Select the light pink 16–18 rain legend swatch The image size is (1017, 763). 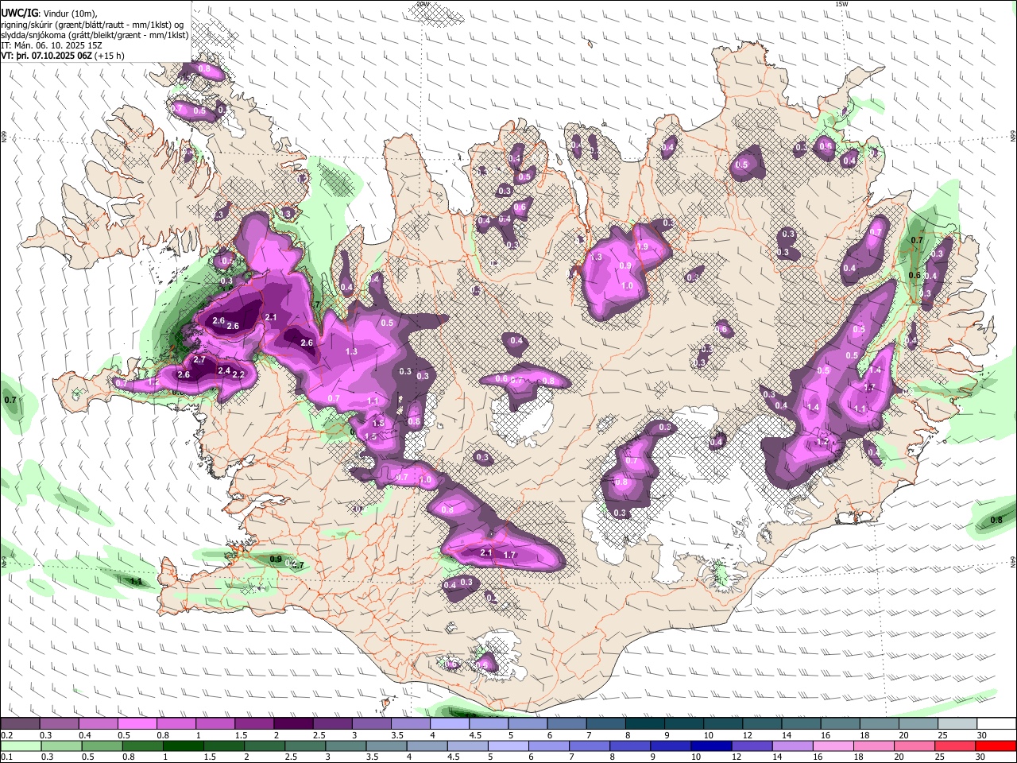point(834,746)
